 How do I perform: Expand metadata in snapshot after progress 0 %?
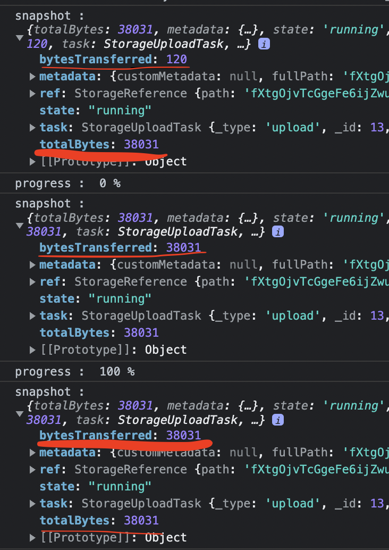pyautogui.click(x=32, y=265)
